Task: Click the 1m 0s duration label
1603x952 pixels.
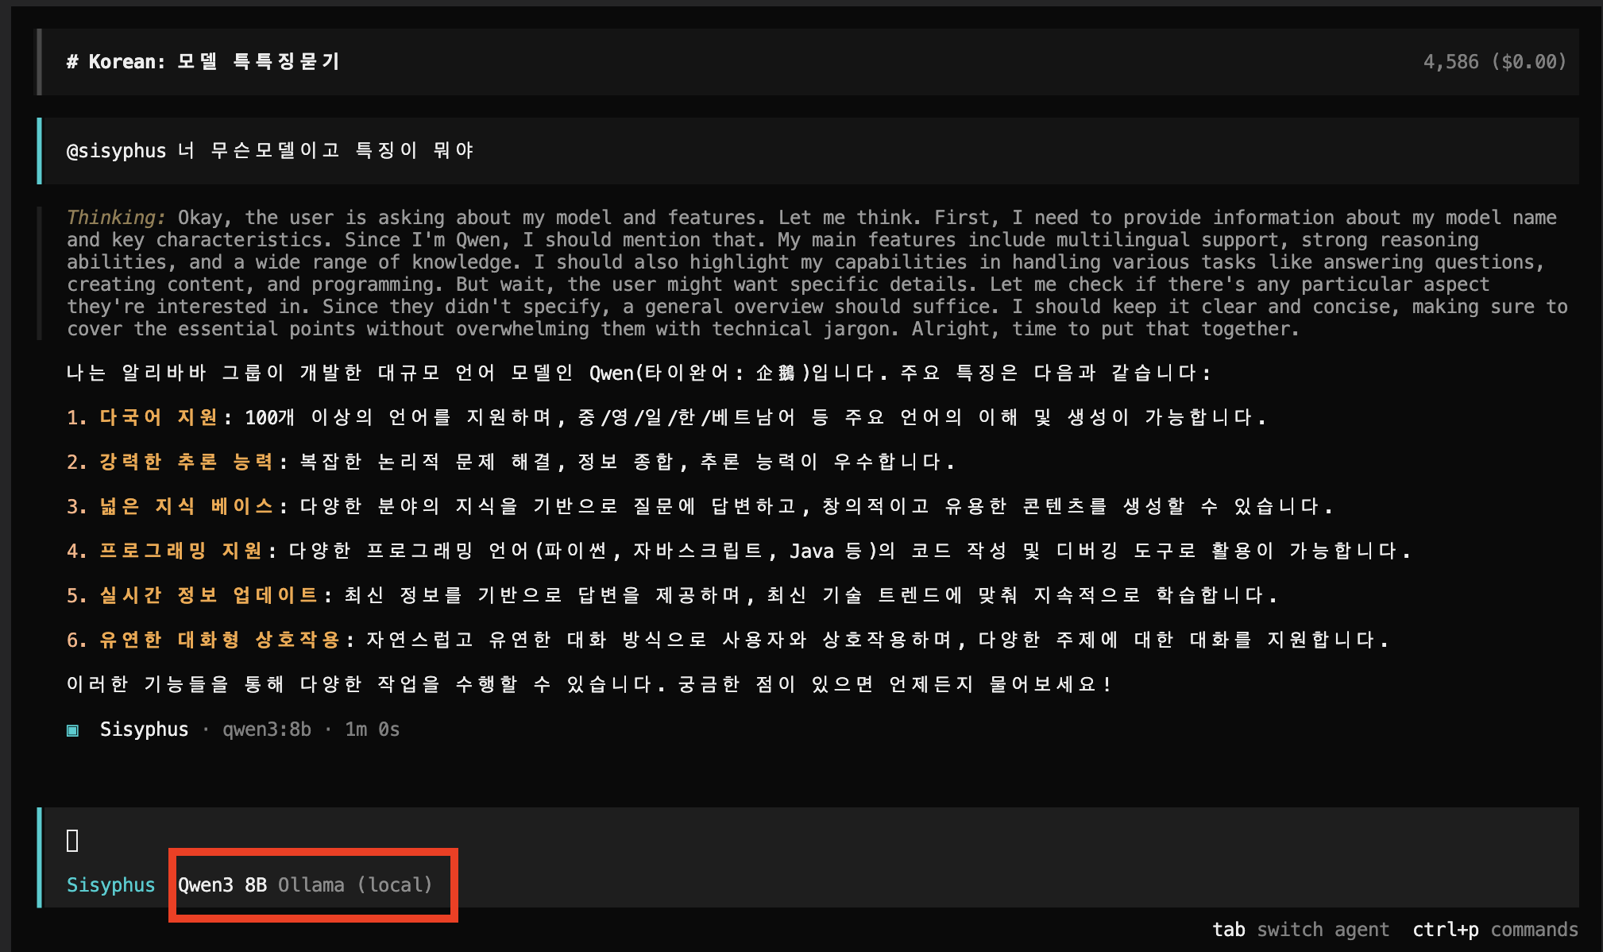Action: pyautogui.click(x=372, y=729)
